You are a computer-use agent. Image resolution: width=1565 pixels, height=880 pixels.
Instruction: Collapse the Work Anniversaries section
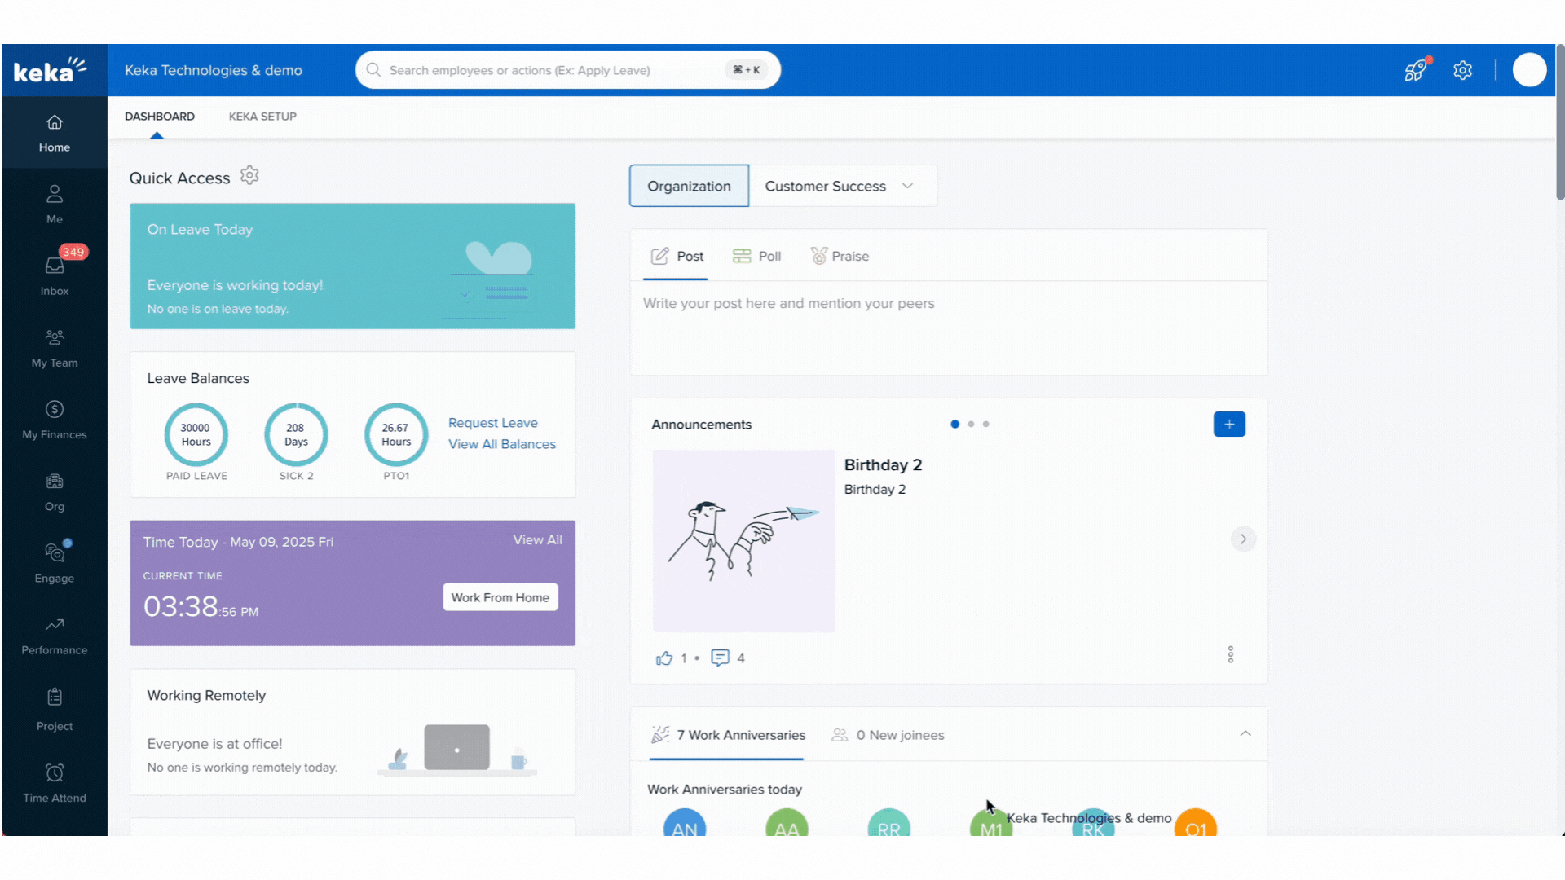[x=1245, y=734]
